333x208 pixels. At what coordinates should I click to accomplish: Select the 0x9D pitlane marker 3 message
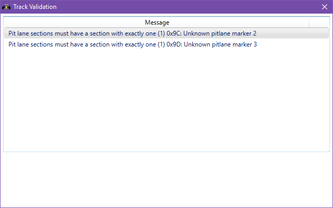[167, 44]
